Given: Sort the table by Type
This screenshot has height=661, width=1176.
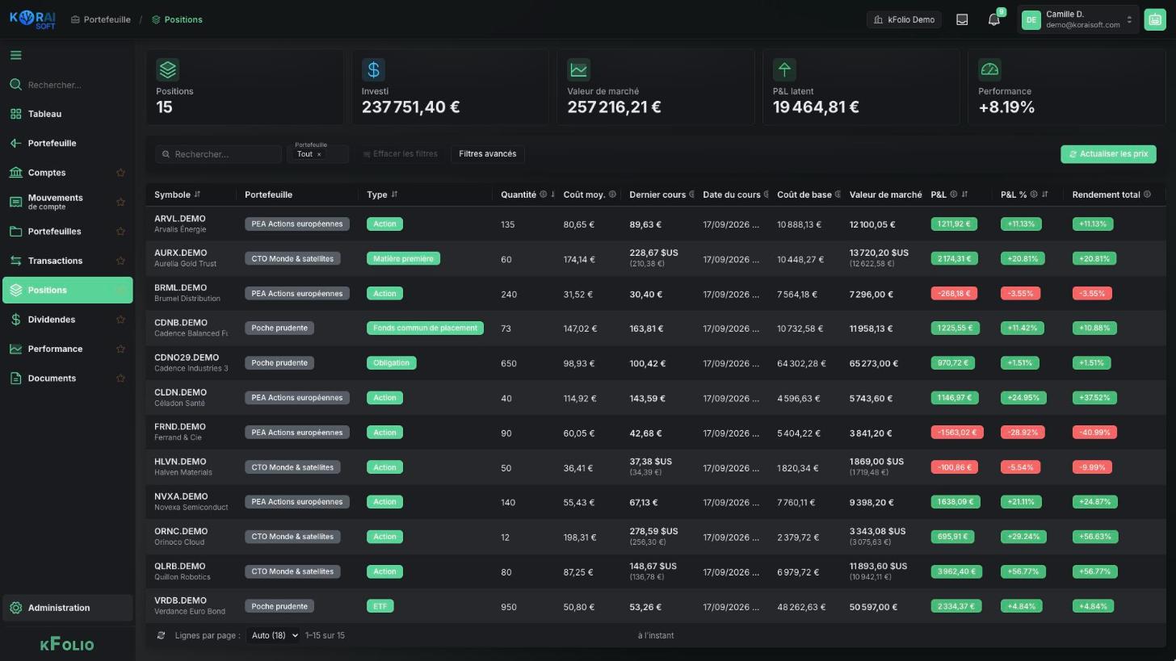Looking at the screenshot, I should tap(394, 195).
